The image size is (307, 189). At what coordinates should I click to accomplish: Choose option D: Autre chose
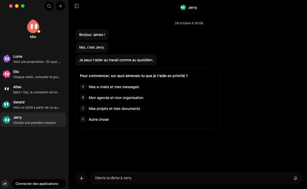pos(148,119)
